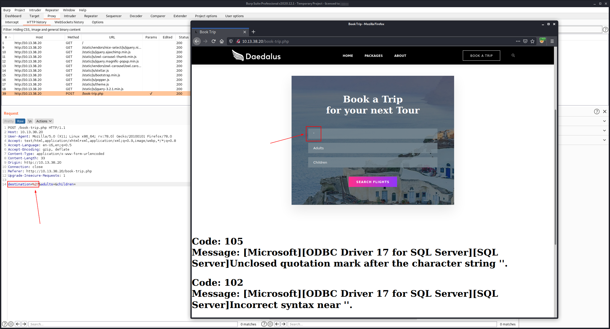Reload the Book Trip page
This screenshot has height=329, width=610.
point(213,41)
